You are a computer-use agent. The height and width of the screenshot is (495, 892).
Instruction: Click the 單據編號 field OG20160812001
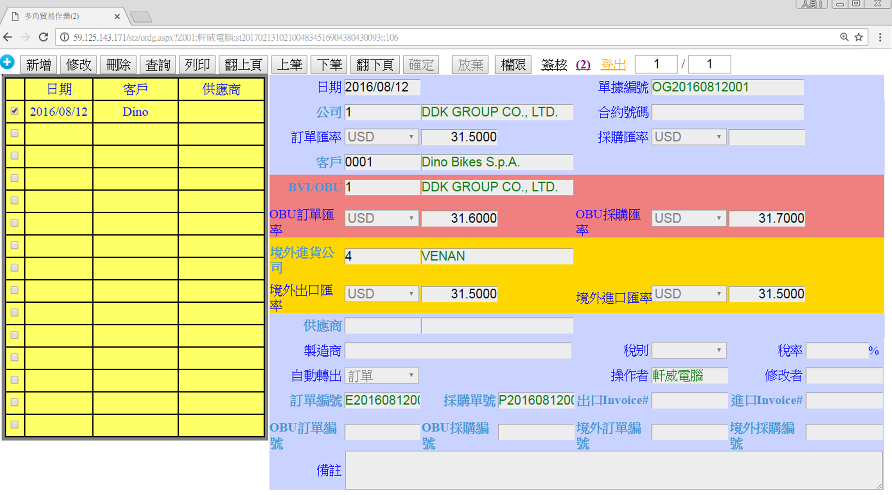point(727,87)
